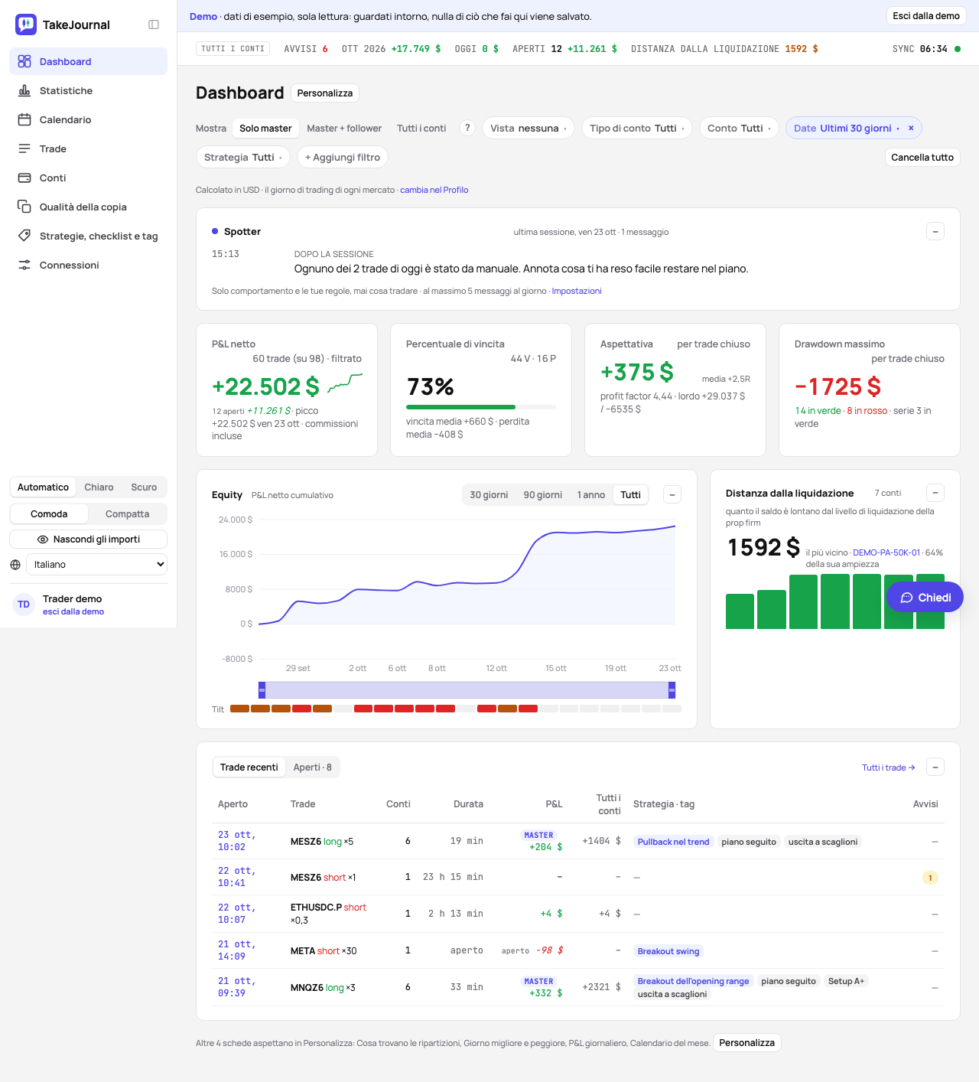
Task: Click Cancella tutto filters button
Action: tap(922, 157)
